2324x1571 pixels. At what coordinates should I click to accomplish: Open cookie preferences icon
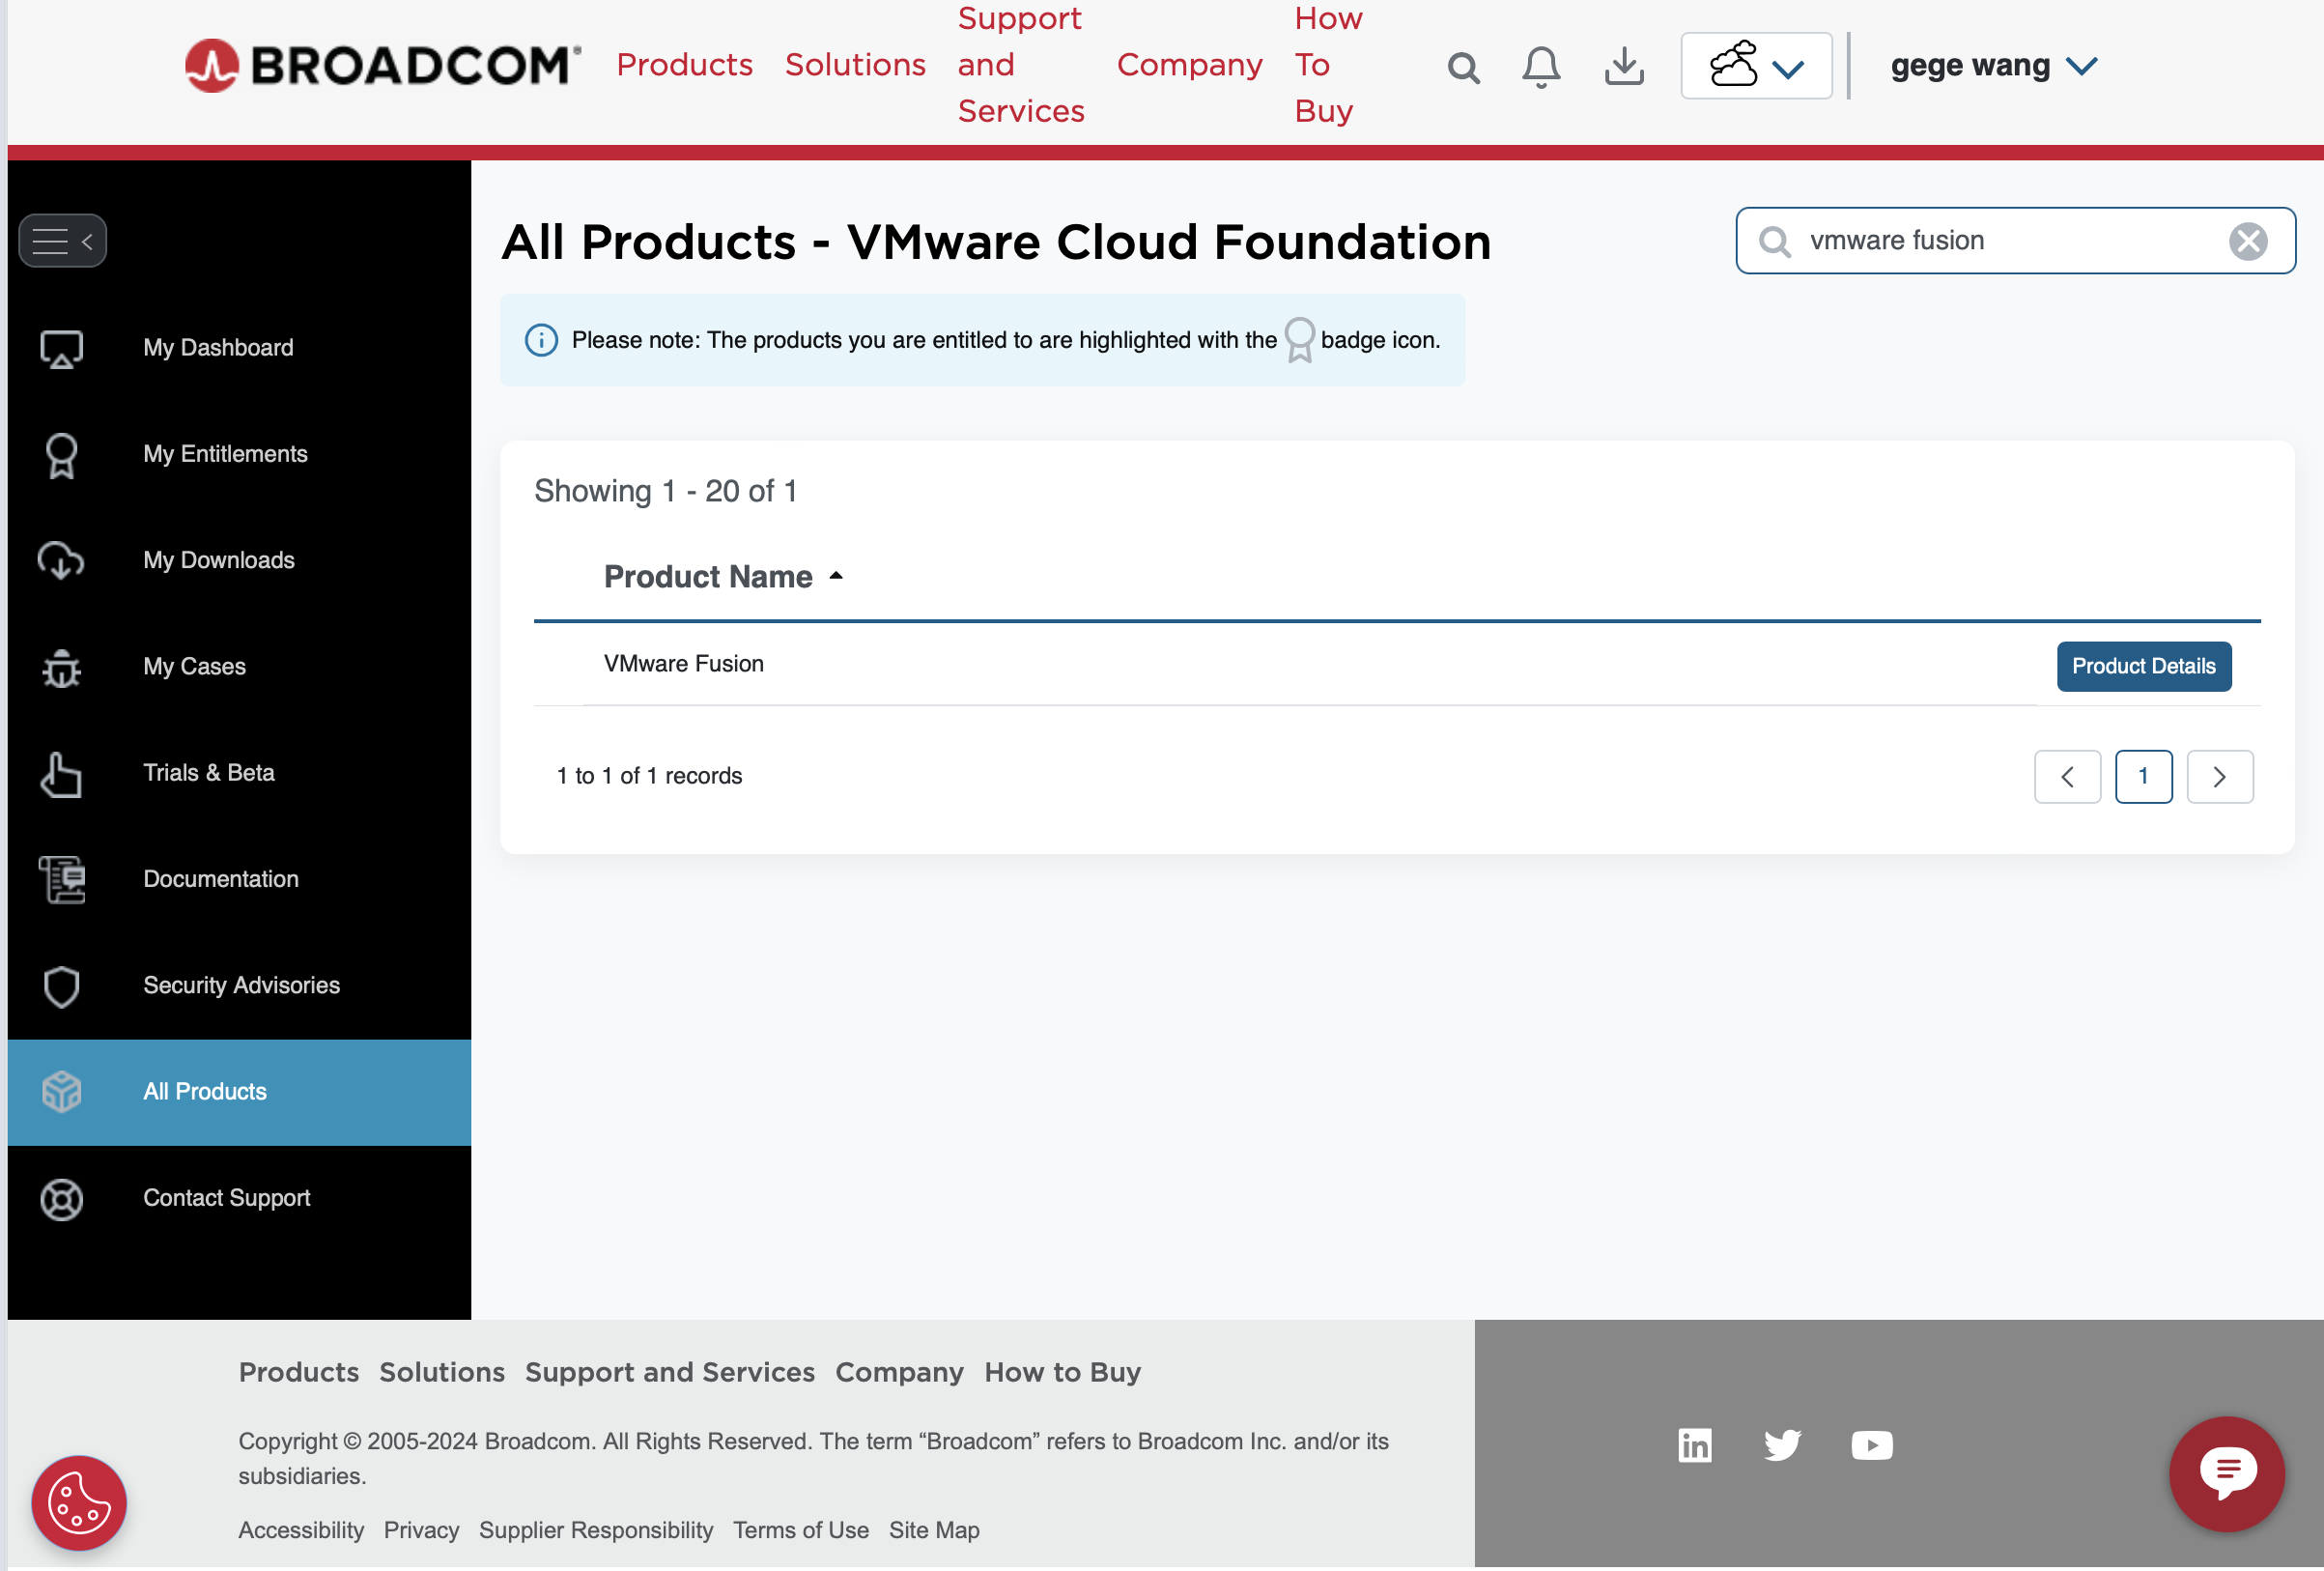pos(79,1503)
